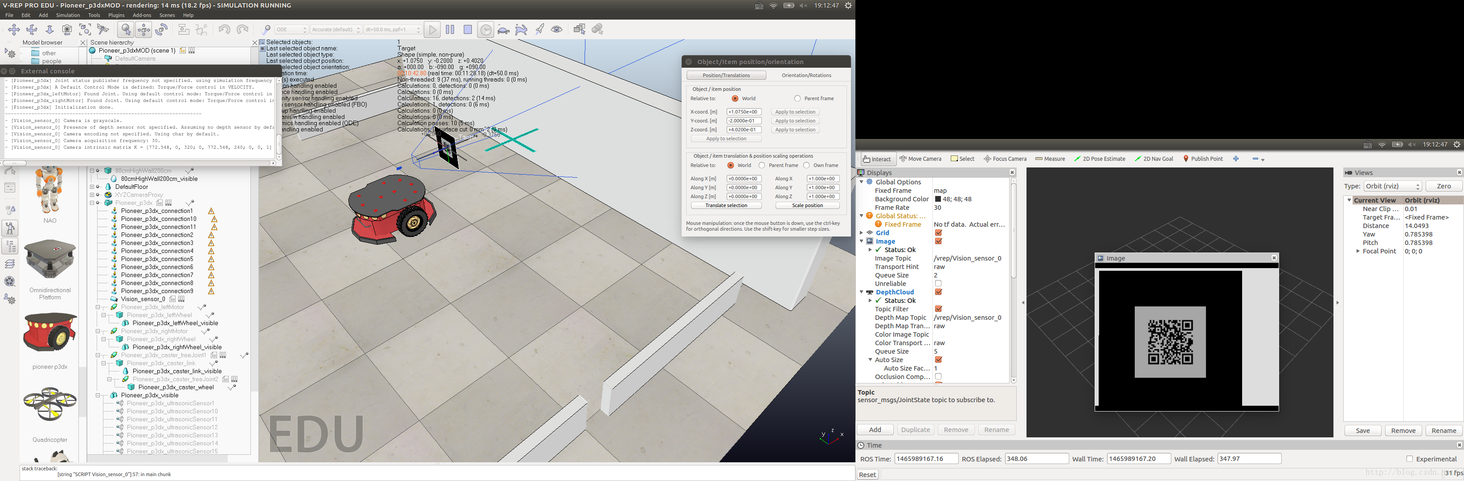
Task: Collapse the DepthCloud display tree
Action: tap(862, 292)
